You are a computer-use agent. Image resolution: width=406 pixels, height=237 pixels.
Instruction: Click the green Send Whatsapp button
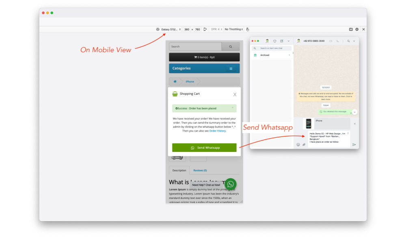pos(204,148)
